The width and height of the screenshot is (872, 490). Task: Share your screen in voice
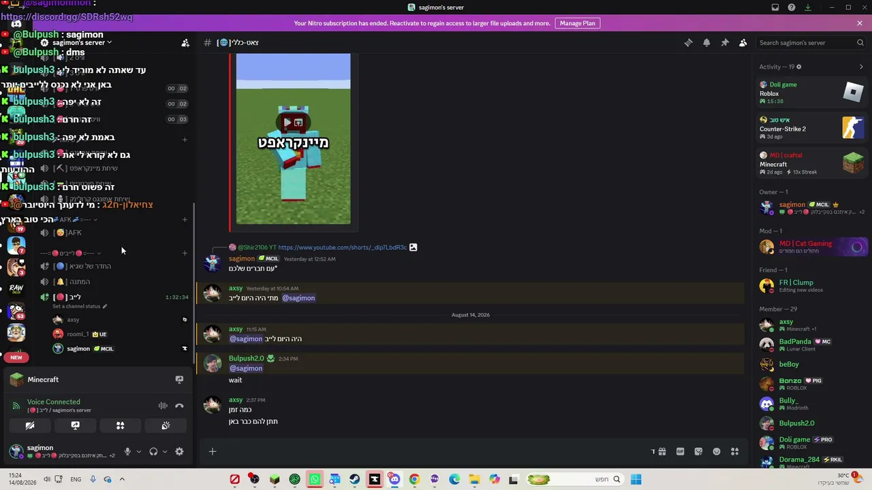(x=75, y=425)
